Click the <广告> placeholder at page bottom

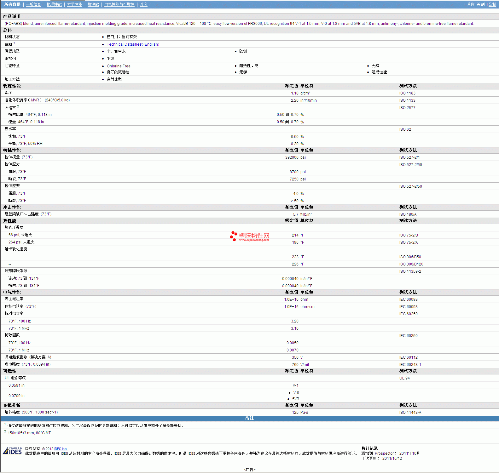[x=249, y=470]
